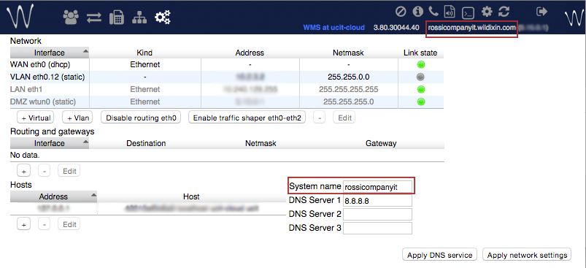Click the + Vlan button
586x268 pixels.
pyautogui.click(x=77, y=118)
